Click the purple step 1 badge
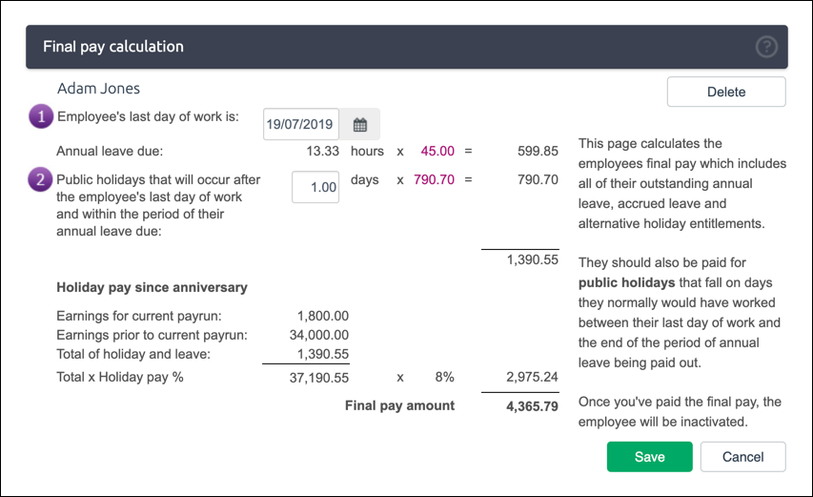 40,118
